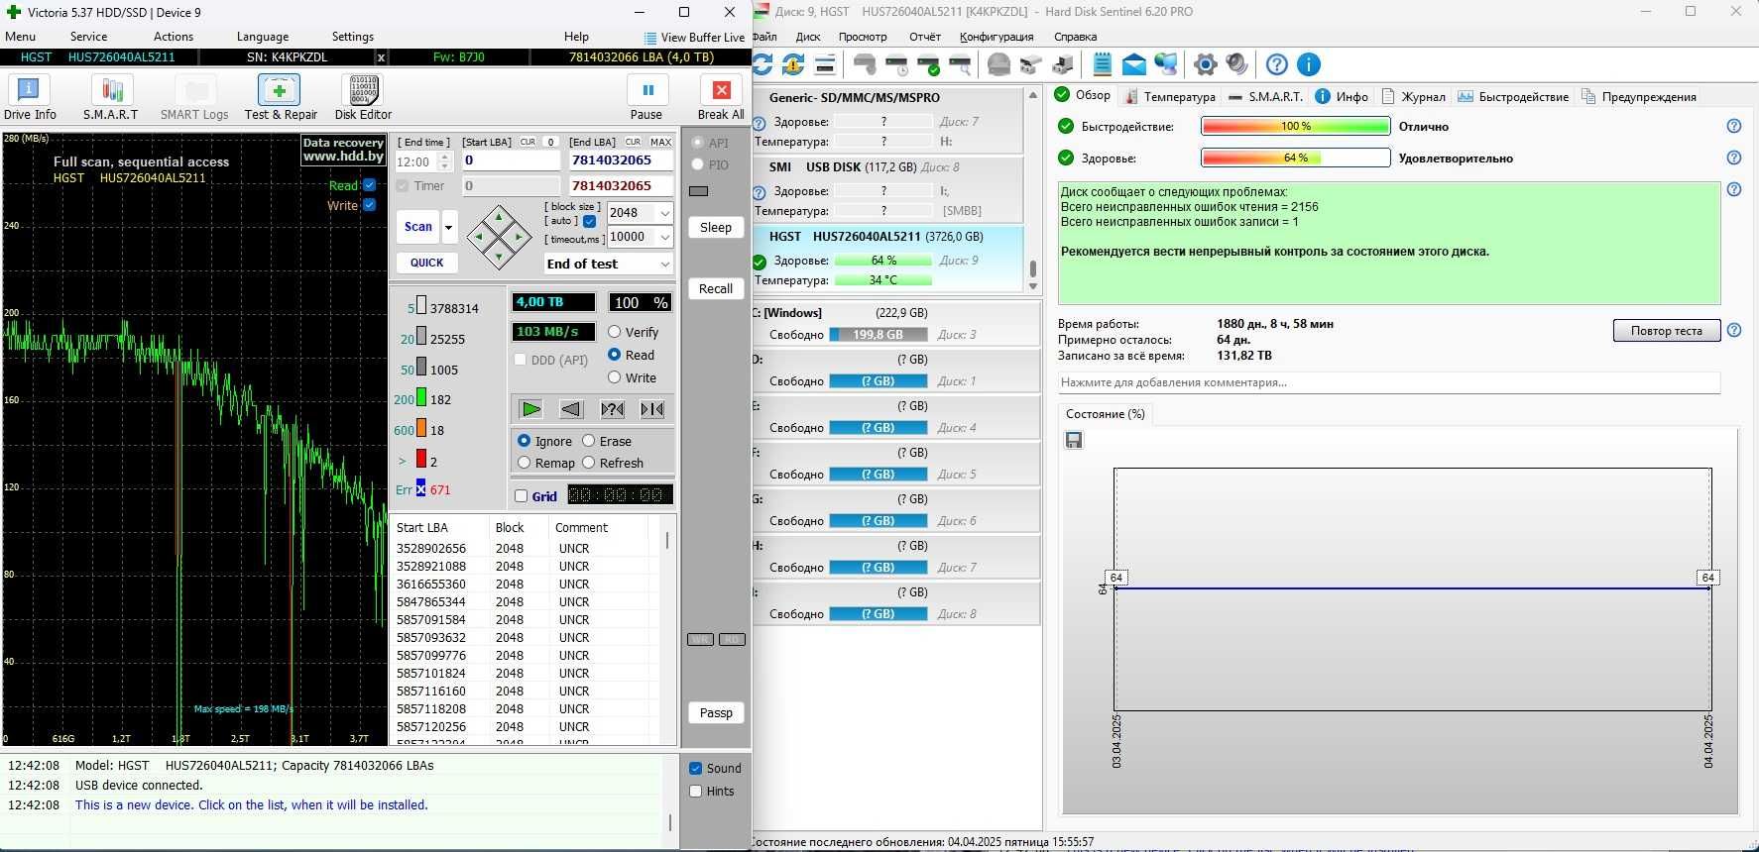Open the S.M.A.R.T page in Victoria
Viewport: 1759px width, 852px height.
(111, 97)
